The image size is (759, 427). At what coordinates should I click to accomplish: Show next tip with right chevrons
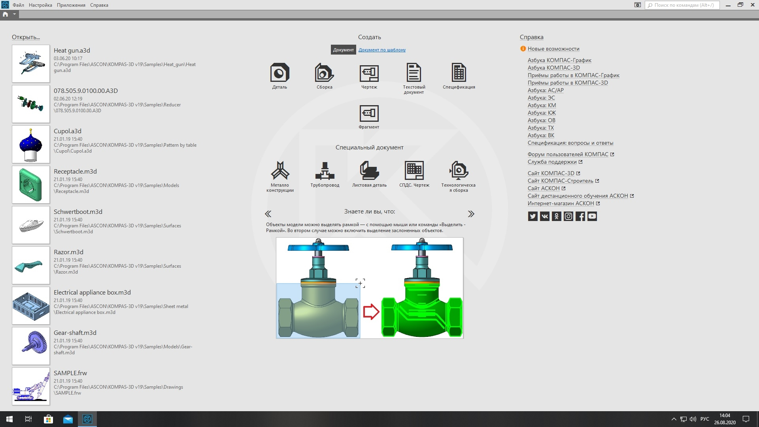click(471, 214)
